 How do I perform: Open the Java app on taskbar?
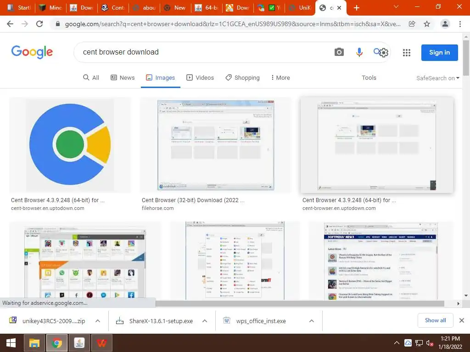[x=79, y=343]
